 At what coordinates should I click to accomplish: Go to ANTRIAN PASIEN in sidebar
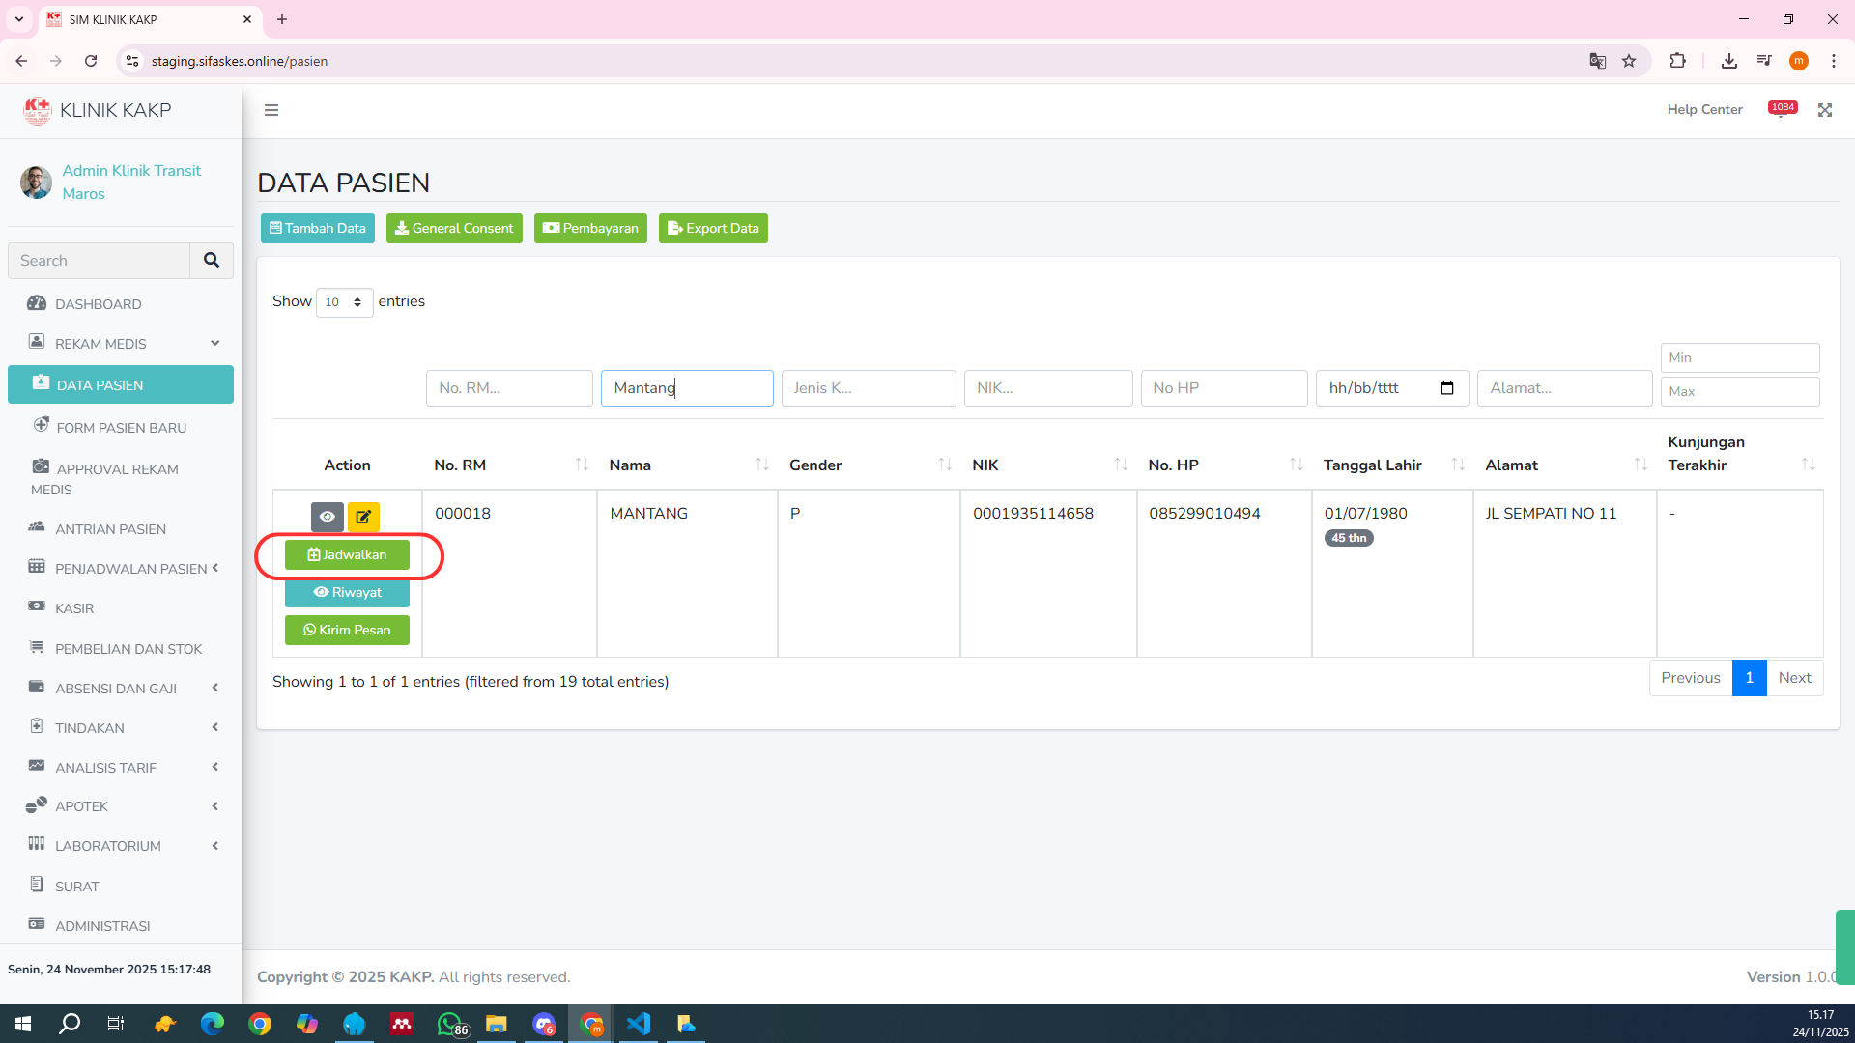(110, 529)
